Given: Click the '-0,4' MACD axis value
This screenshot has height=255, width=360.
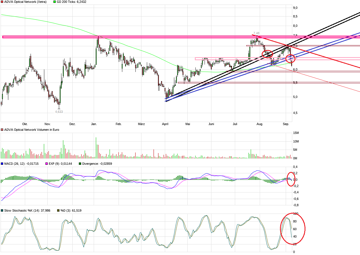Looking at the screenshot, I should (296, 192).
